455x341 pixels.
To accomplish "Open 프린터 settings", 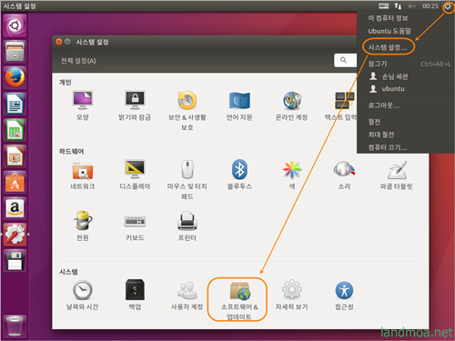I will [x=187, y=226].
